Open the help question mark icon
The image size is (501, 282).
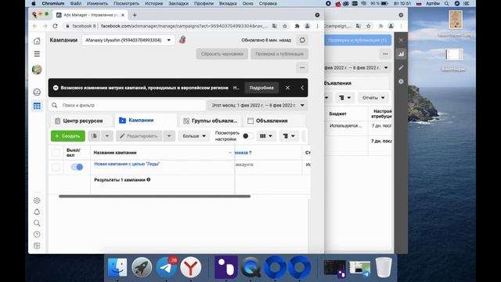pyautogui.click(x=37, y=234)
